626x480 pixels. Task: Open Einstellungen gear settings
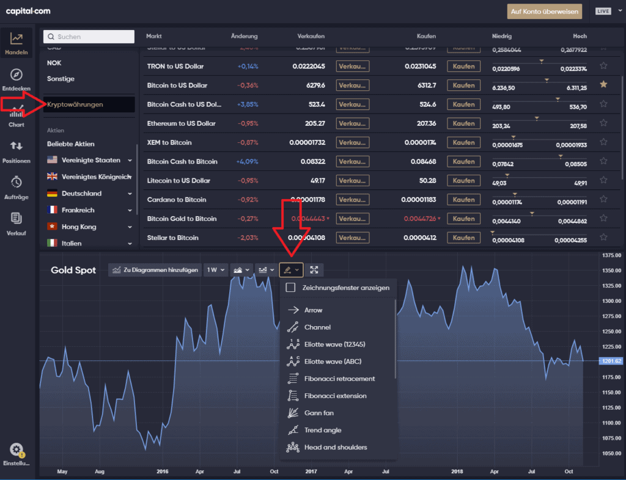click(17, 455)
